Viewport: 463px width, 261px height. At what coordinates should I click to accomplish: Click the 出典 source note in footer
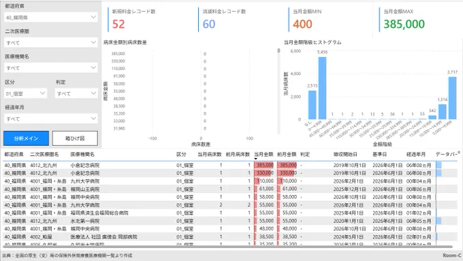pos(67,256)
